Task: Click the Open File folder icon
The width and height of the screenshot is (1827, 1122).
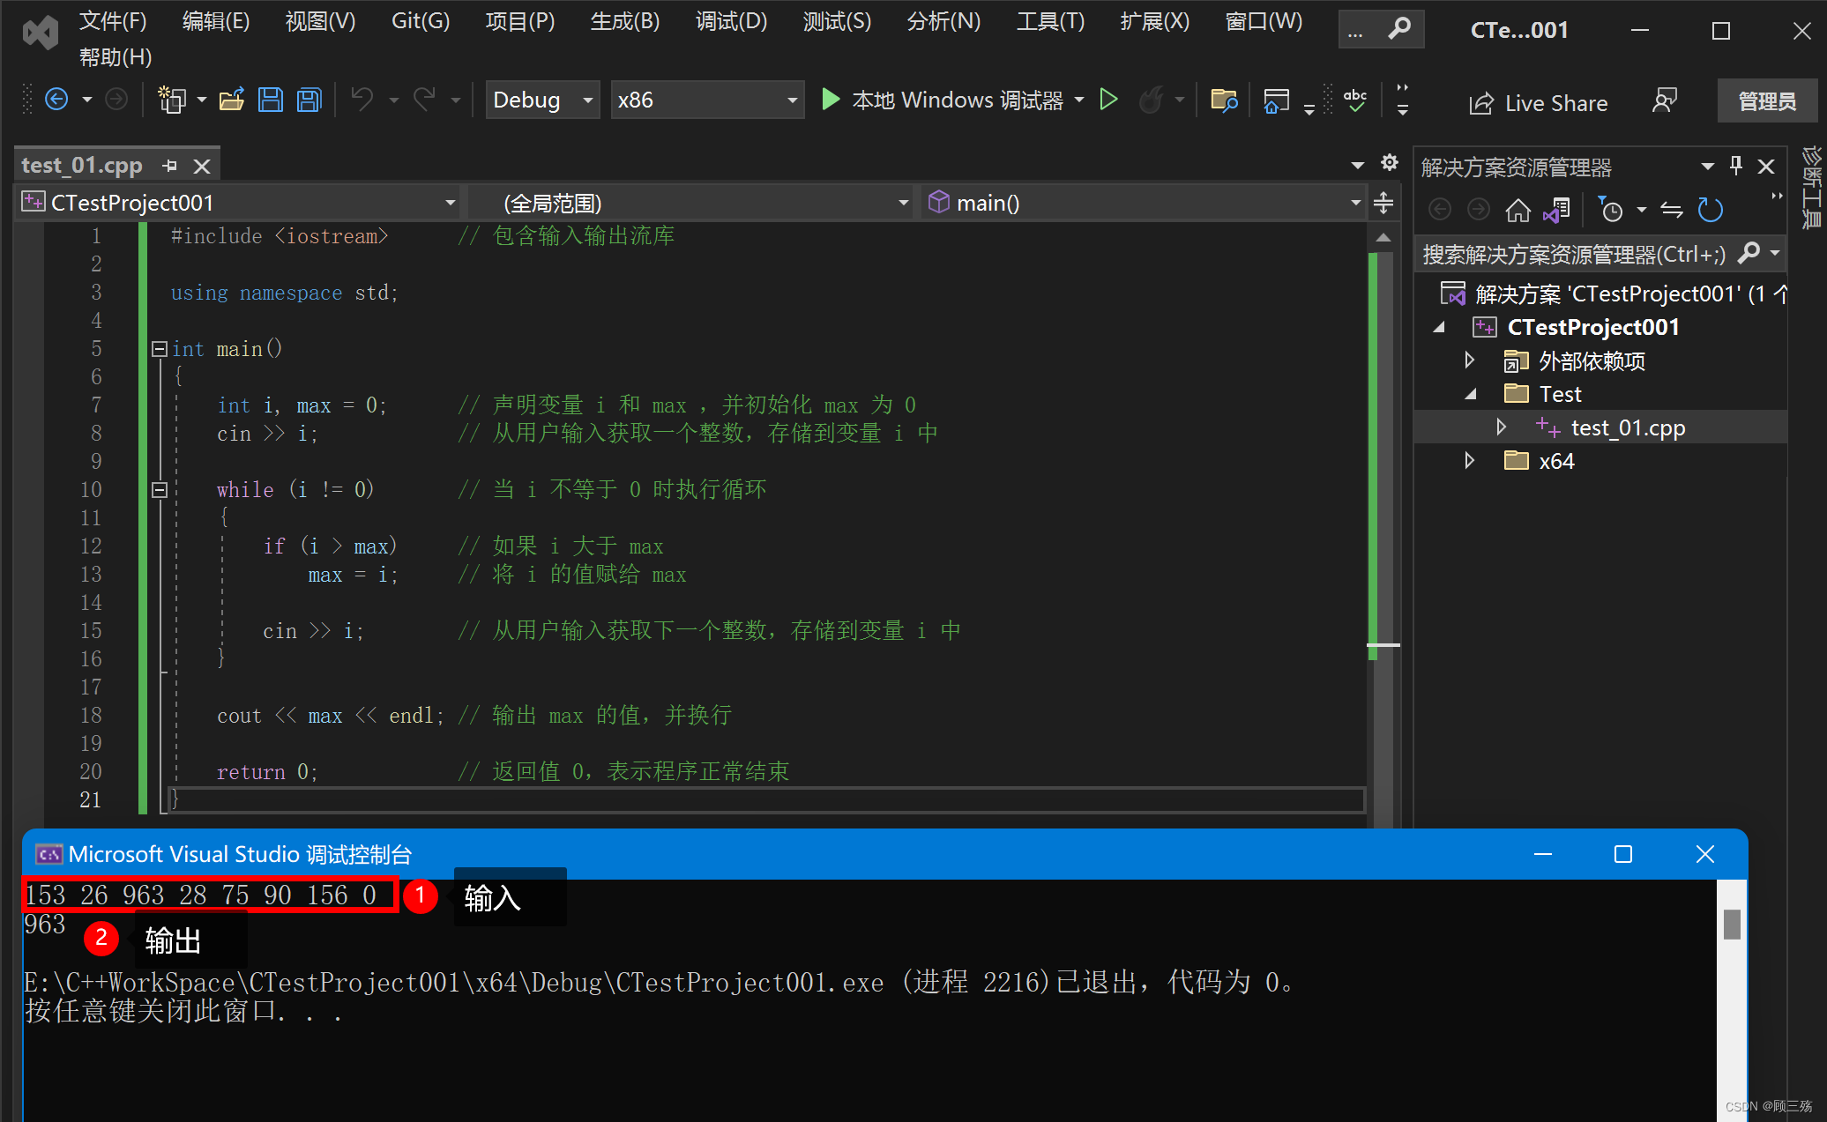Action: (x=231, y=100)
